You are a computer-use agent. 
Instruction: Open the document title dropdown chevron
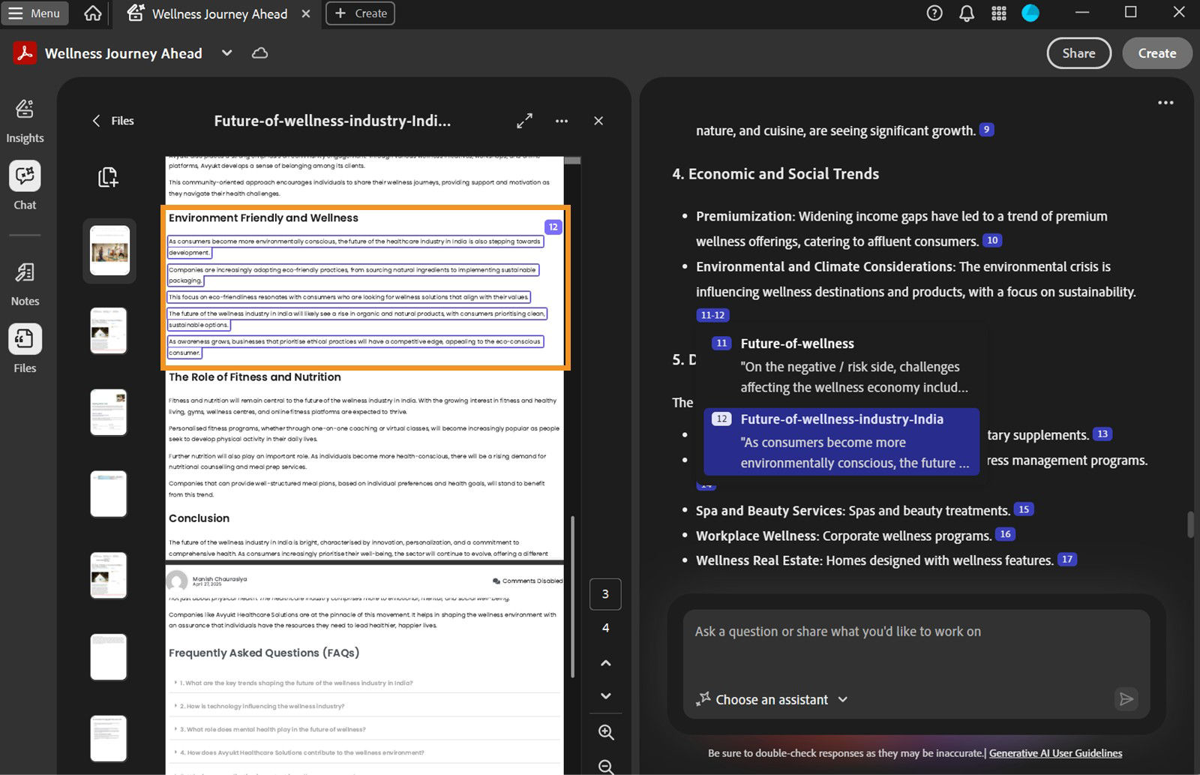(226, 53)
